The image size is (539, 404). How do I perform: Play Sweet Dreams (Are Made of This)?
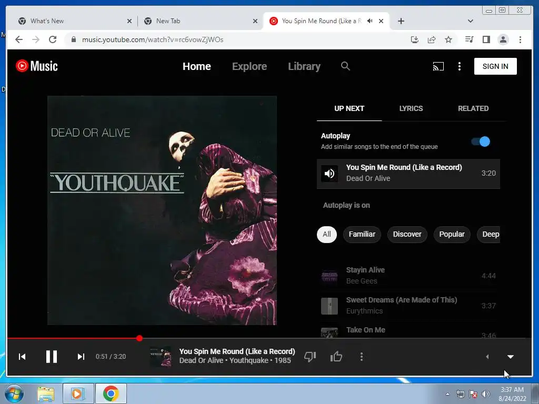point(408,306)
